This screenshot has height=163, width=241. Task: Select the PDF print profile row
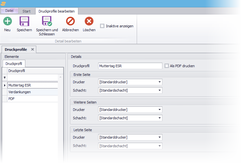(32, 99)
